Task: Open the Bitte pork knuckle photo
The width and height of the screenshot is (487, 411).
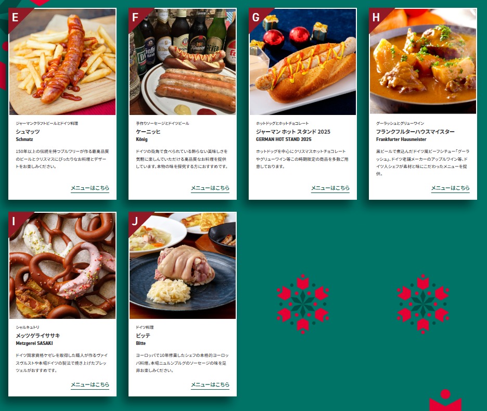Action: [183, 266]
